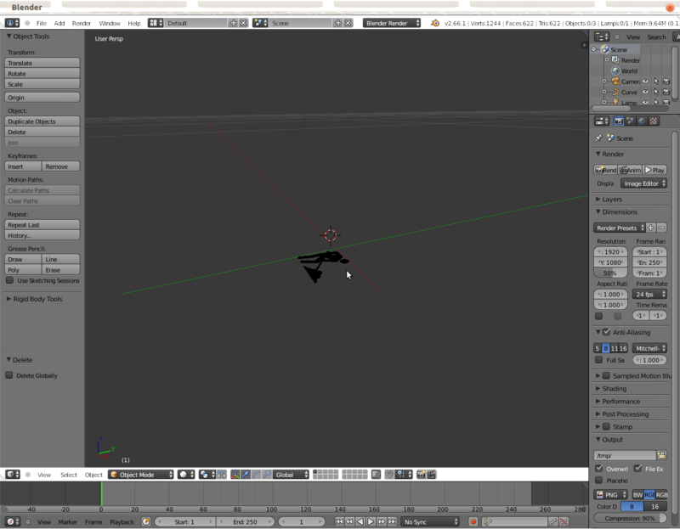This screenshot has height=529, width=680.
Task: Disable the Anti-Aliasing checkbox
Action: tap(606, 332)
